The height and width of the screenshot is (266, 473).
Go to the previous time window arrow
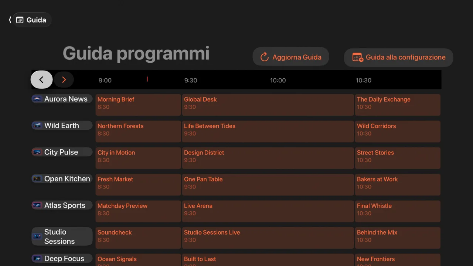click(x=41, y=79)
